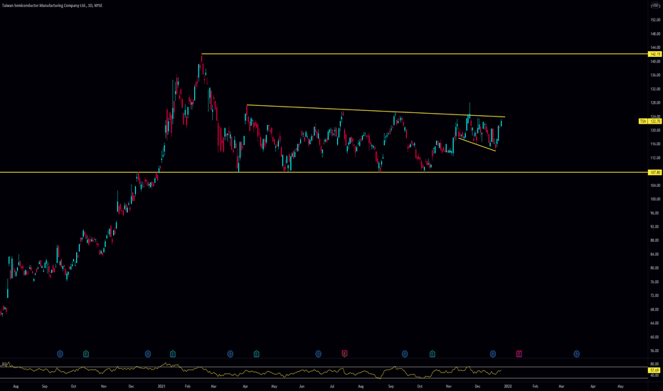Select the long descending trendline near 124
Image resolution: width=663 pixels, height=391 pixels.
click(x=376, y=111)
